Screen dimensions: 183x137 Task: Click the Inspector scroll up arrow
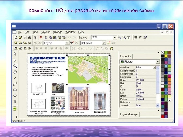point(158,68)
